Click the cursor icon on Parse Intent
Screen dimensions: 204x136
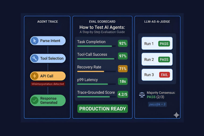(35, 41)
